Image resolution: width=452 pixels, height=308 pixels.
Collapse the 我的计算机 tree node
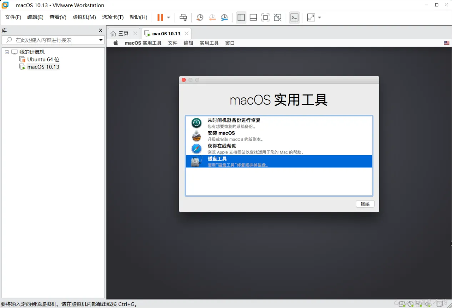coord(7,52)
